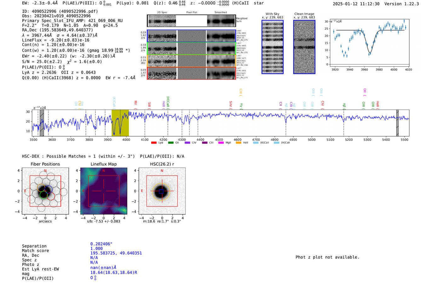Image resolution: width=441 pixels, height=300 pixels.
Task: Select the blue fiber circle in Fiber Positions
Action: tap(48, 190)
